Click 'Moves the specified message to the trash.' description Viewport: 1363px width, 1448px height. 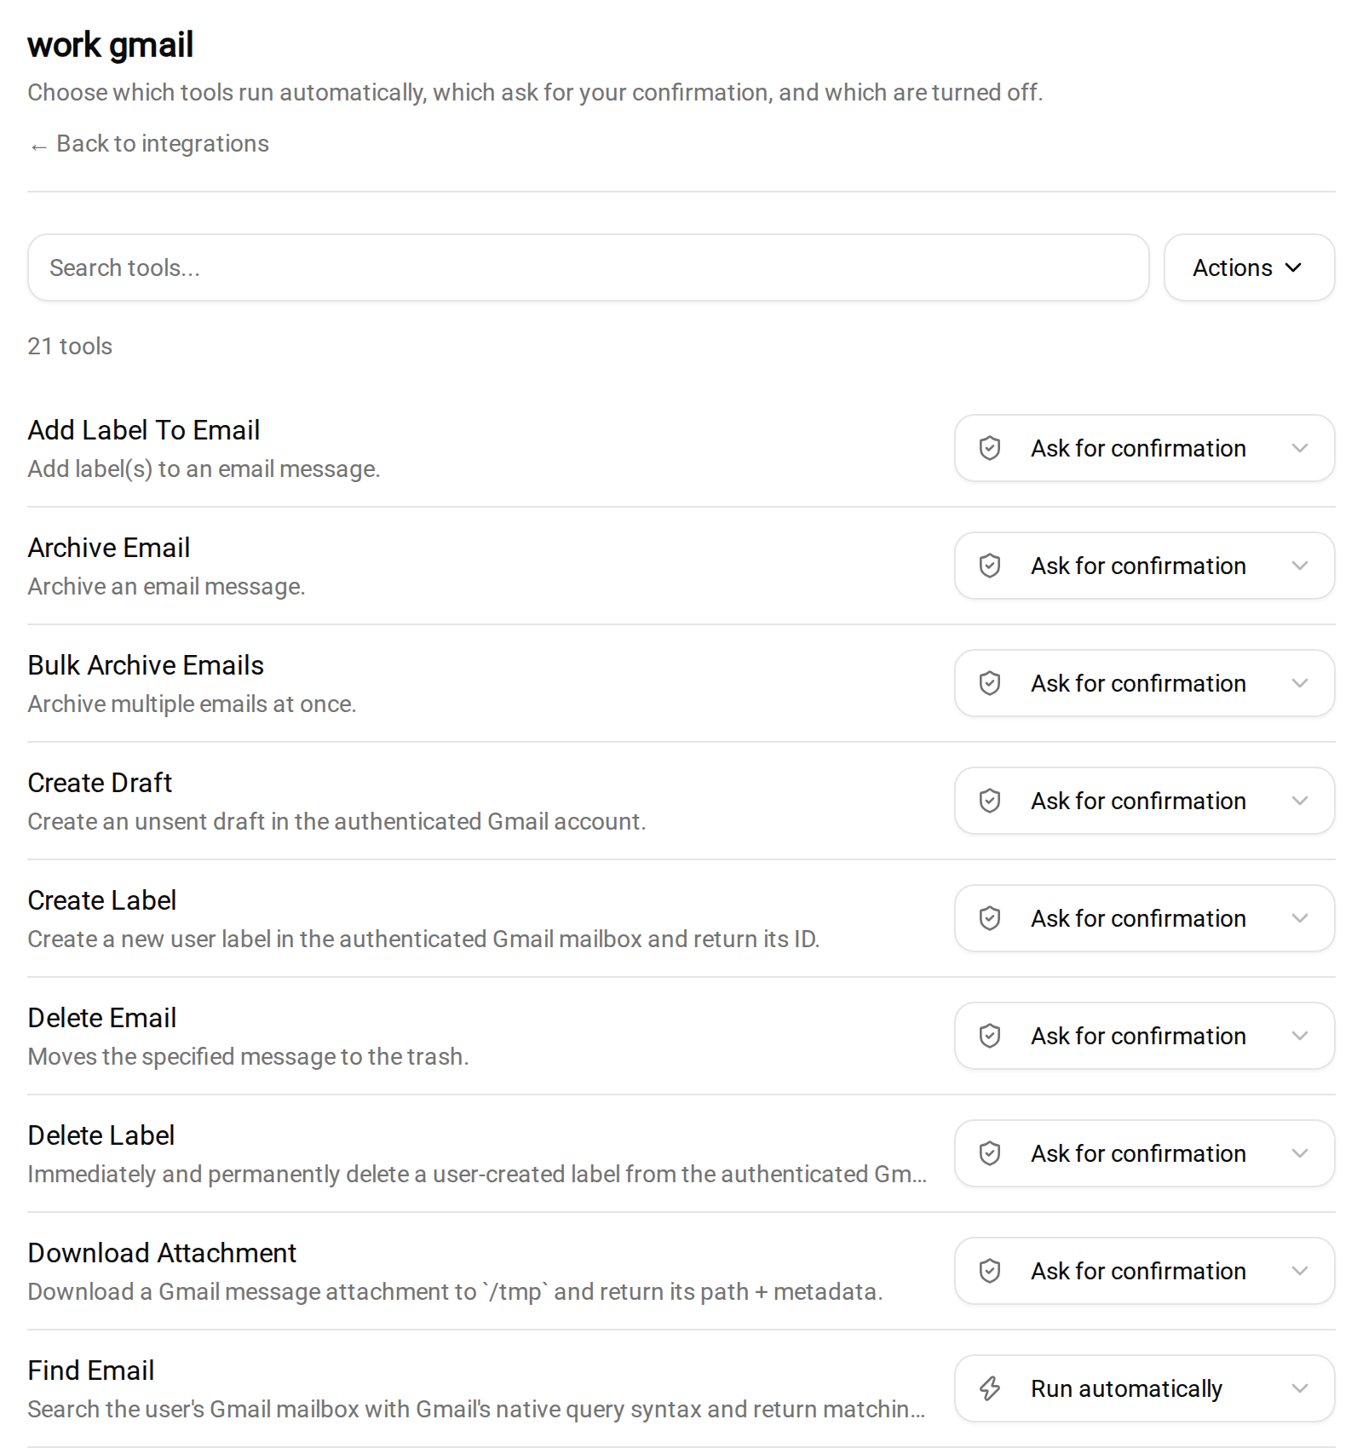coord(248,1057)
